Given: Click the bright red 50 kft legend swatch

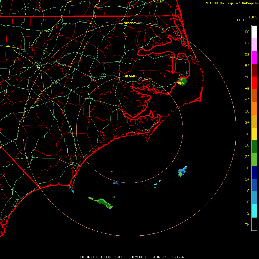Looking at the screenshot, I should [x=254, y=83].
